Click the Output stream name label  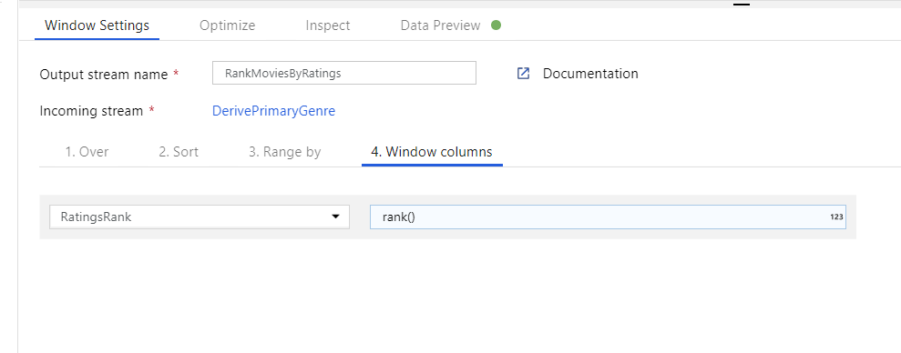pyautogui.click(x=104, y=75)
